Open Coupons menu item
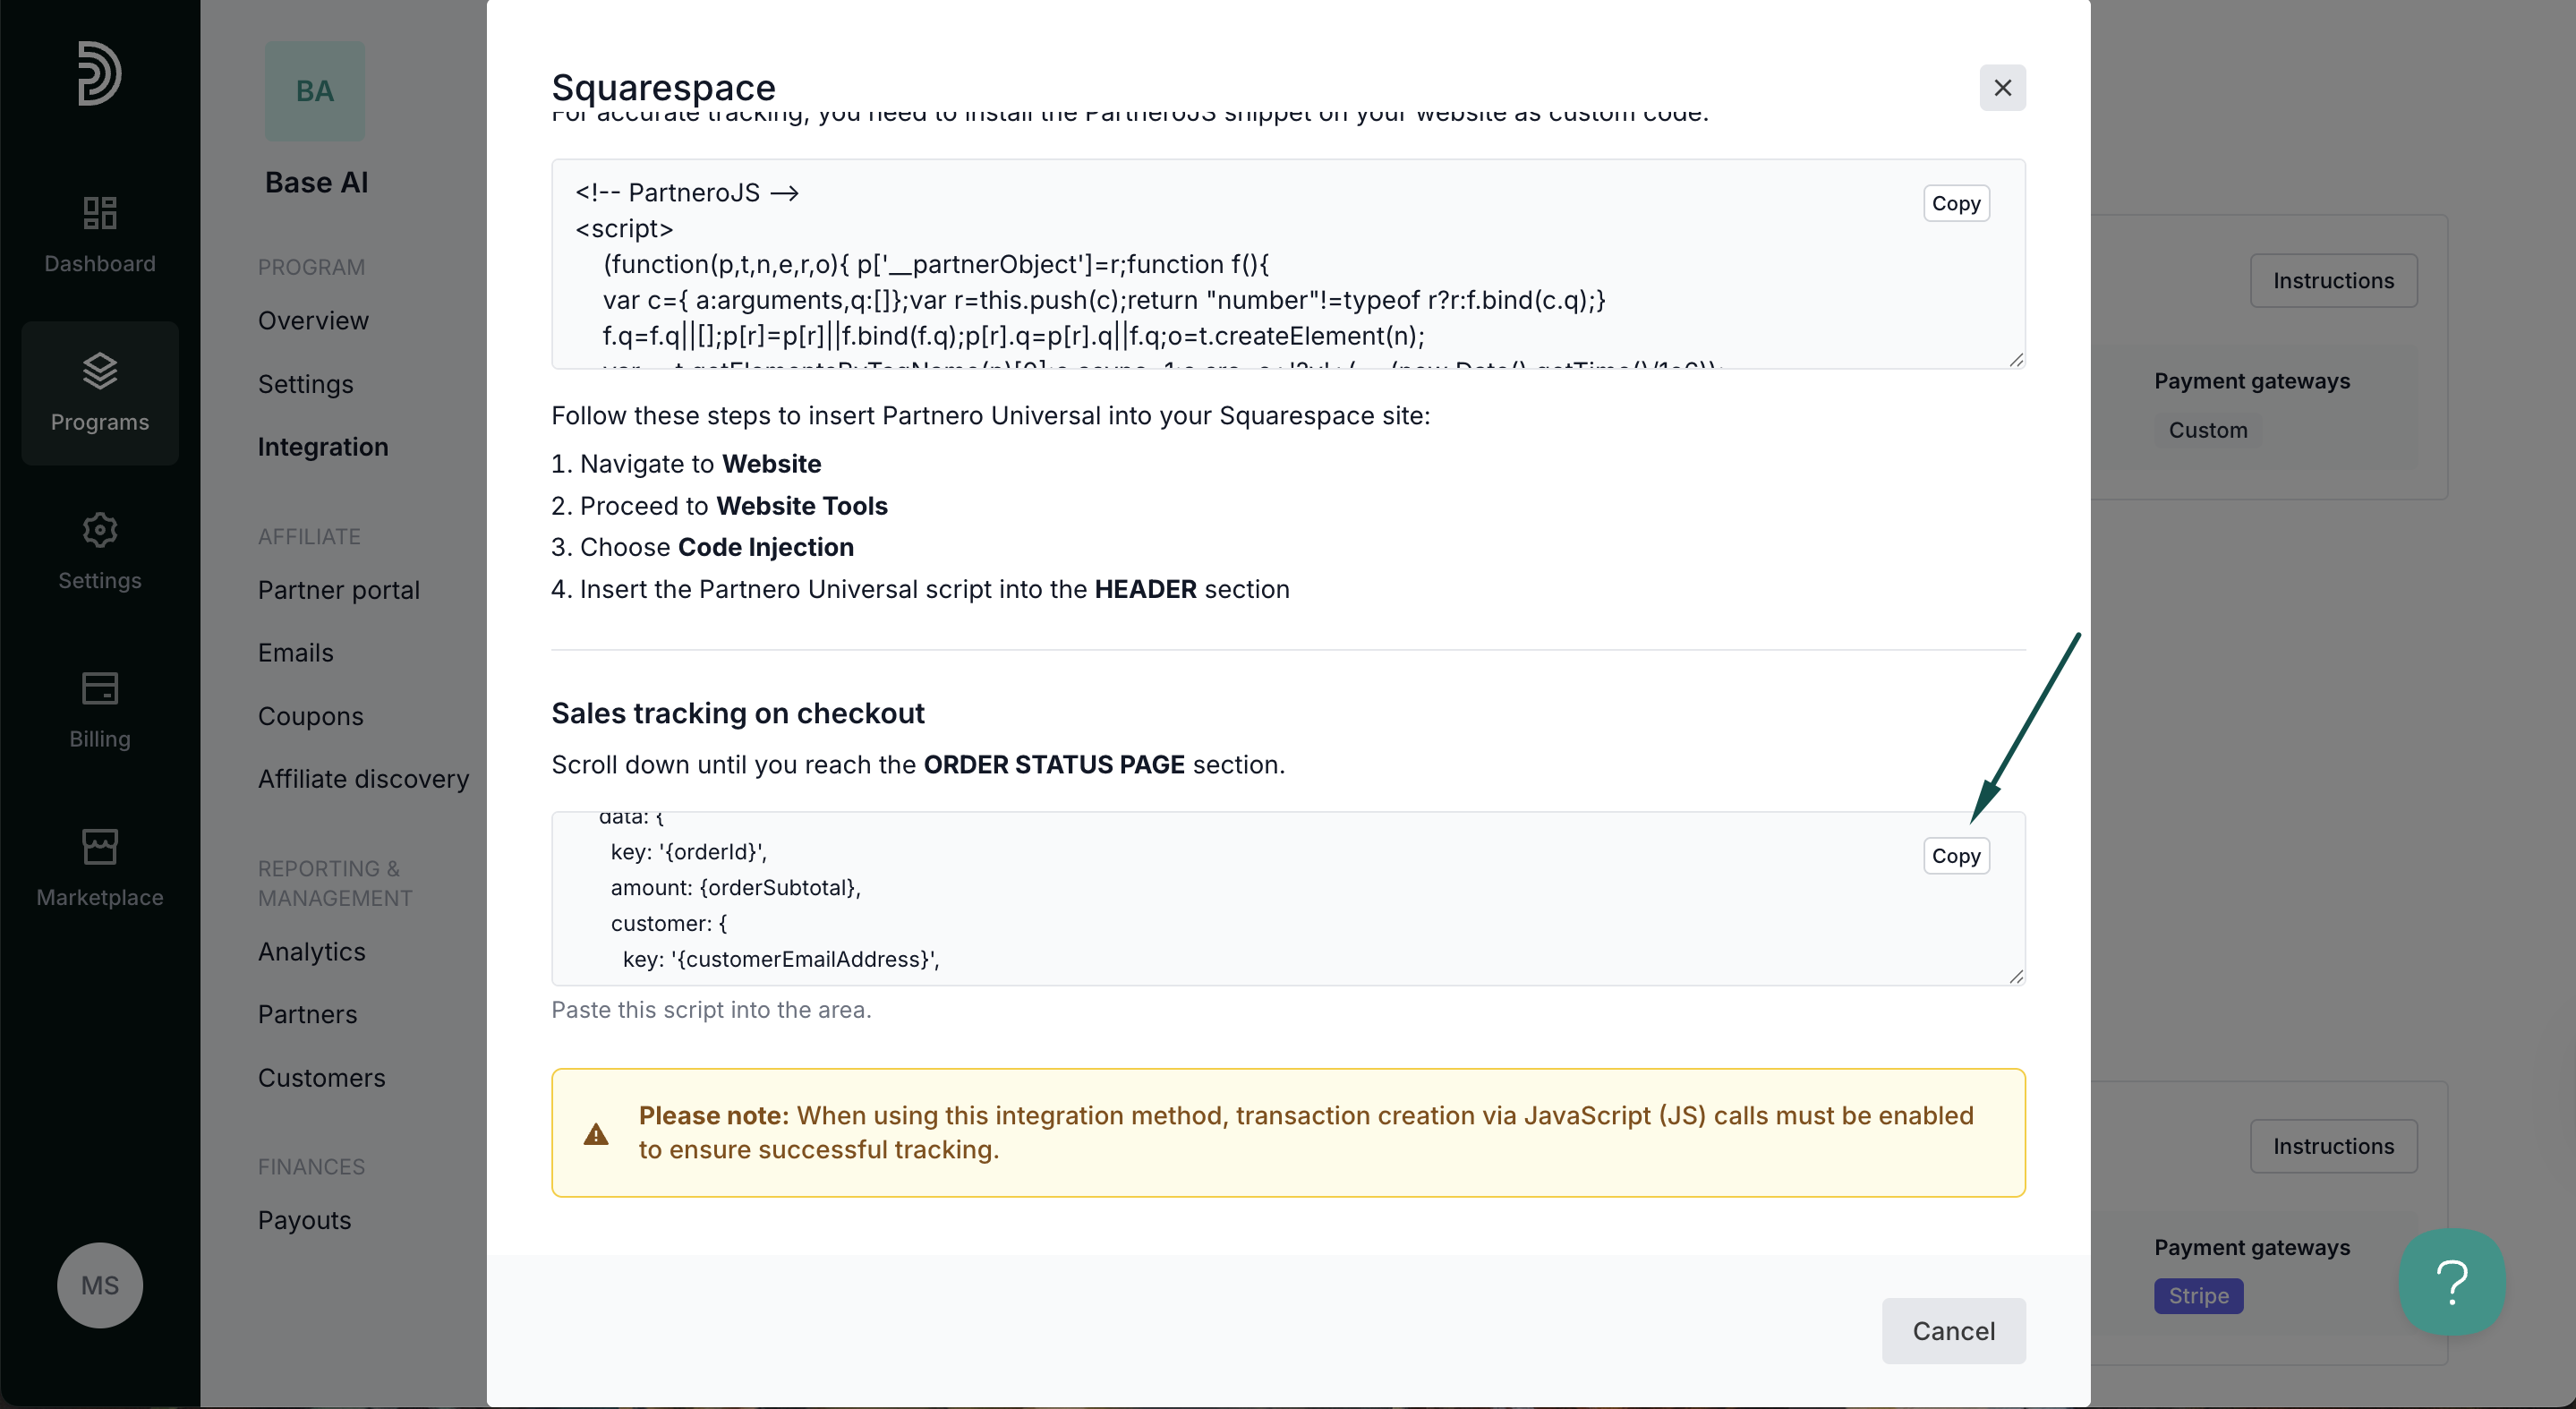This screenshot has width=2576, height=1409. (x=311, y=716)
